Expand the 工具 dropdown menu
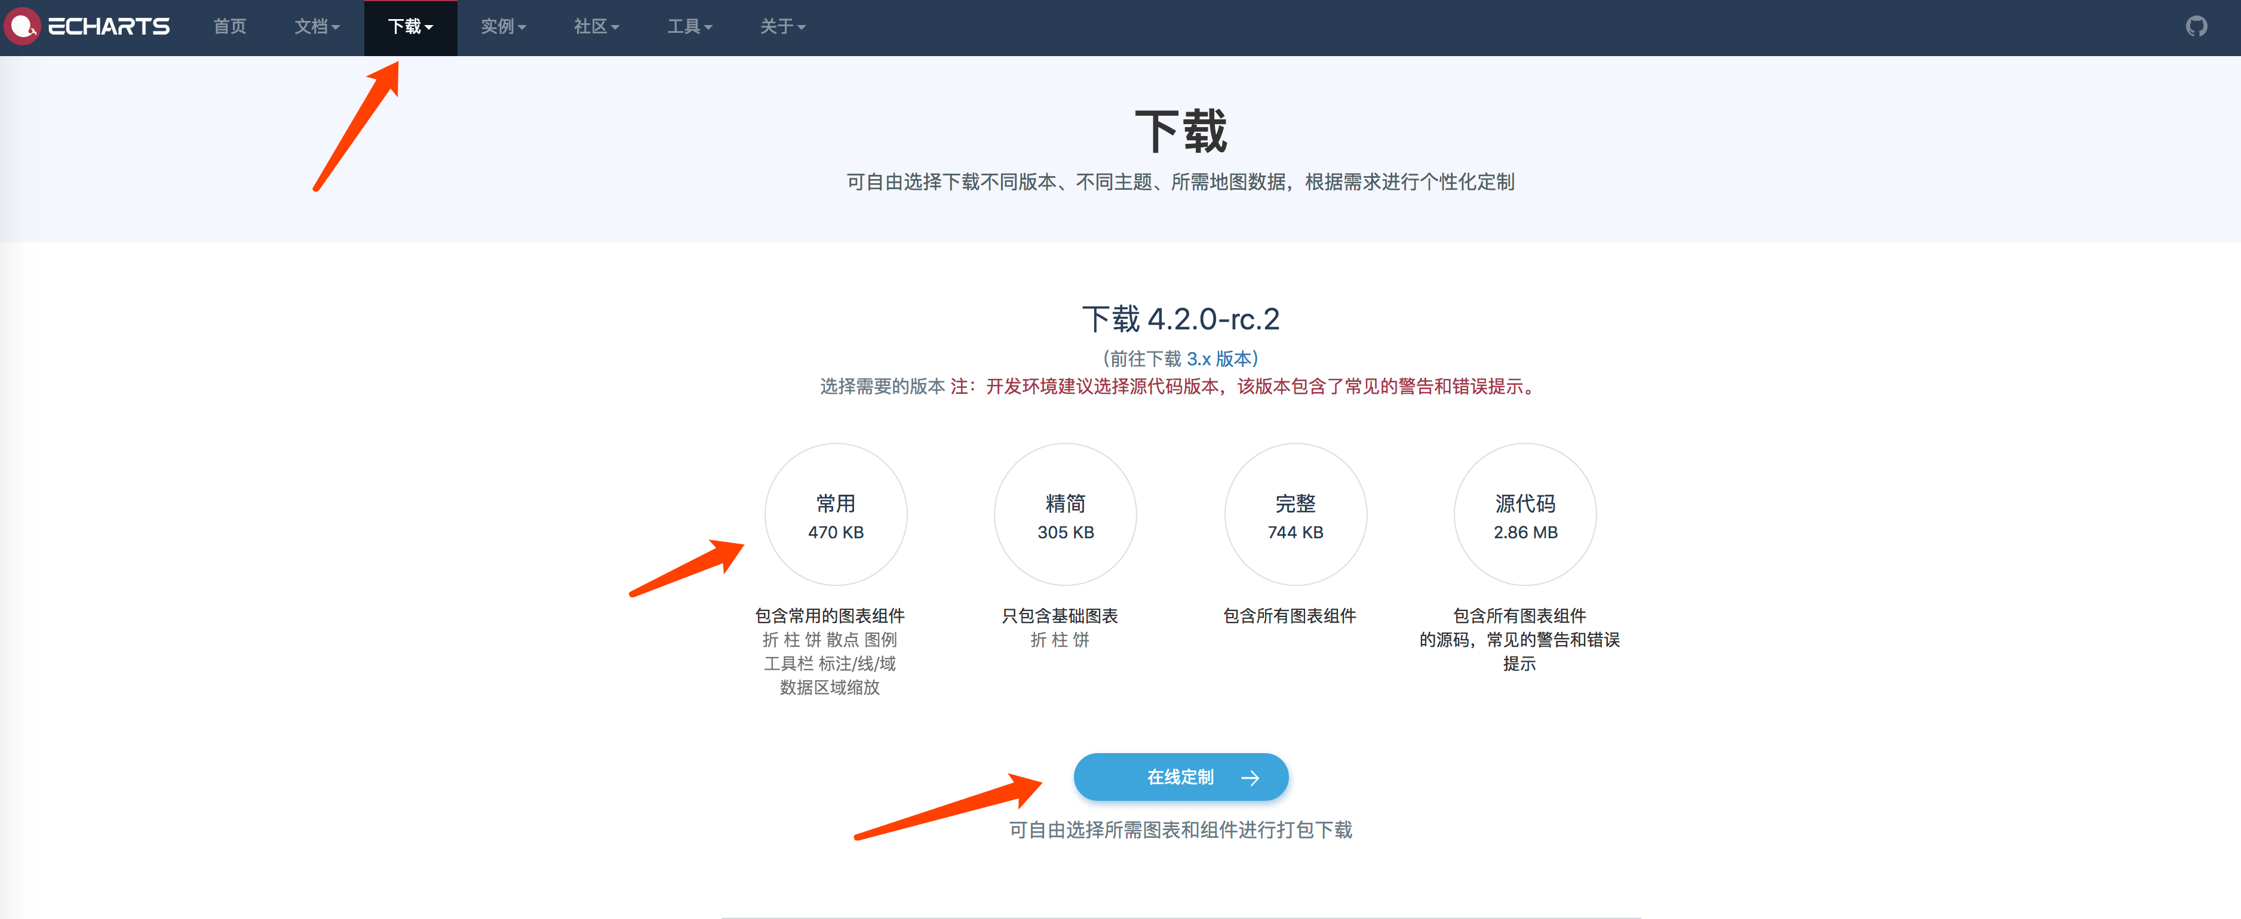Screen dimensions: 2241x919 690,27
